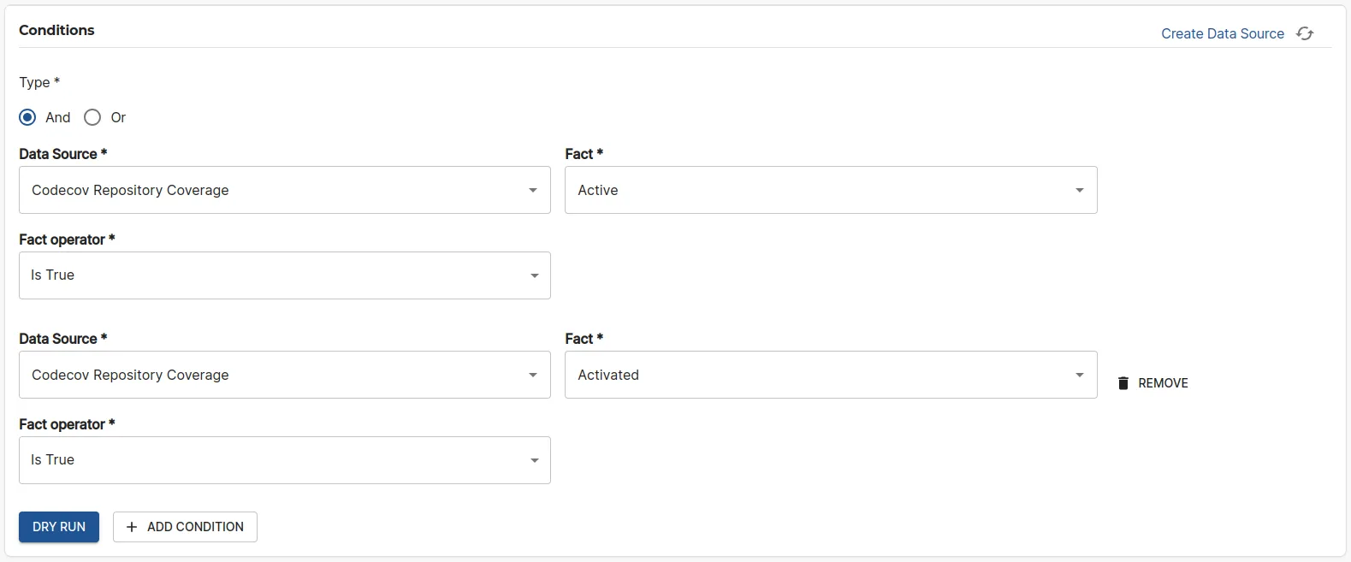Viewport: 1351px width, 562px height.
Task: Click the trash icon next to REMOVE
Action: click(x=1122, y=383)
